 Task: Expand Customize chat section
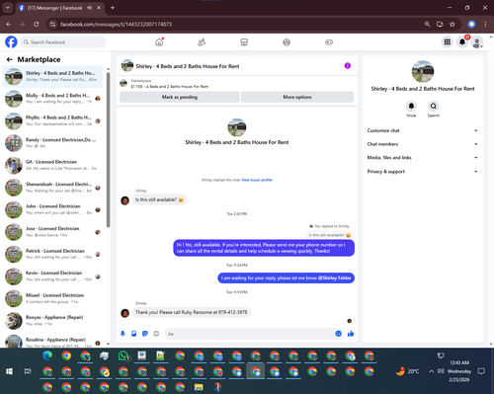click(423, 130)
